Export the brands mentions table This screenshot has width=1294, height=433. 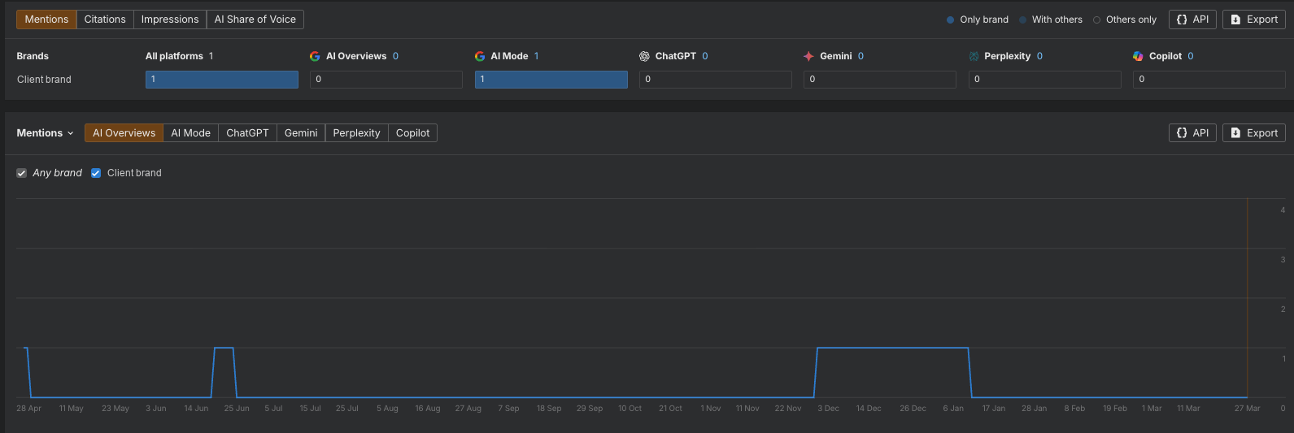(1254, 19)
